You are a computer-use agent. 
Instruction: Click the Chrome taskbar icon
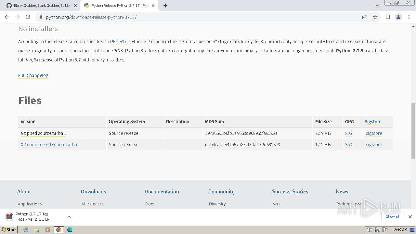pos(59,230)
